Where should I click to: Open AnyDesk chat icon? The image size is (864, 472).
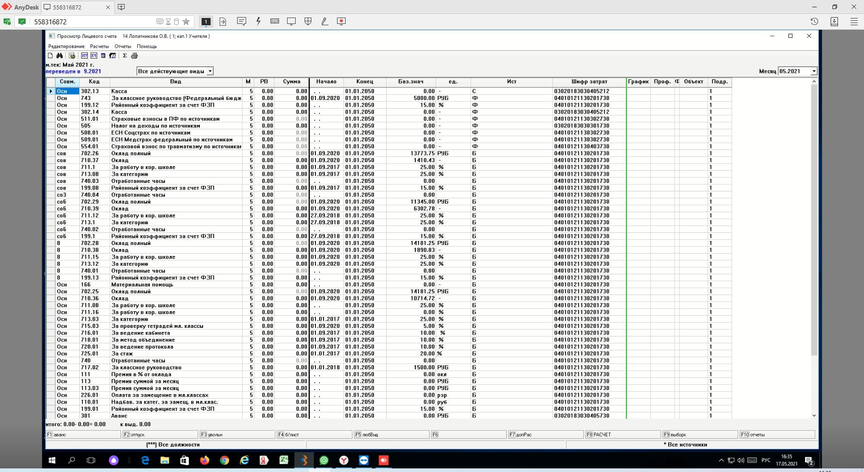242,21
